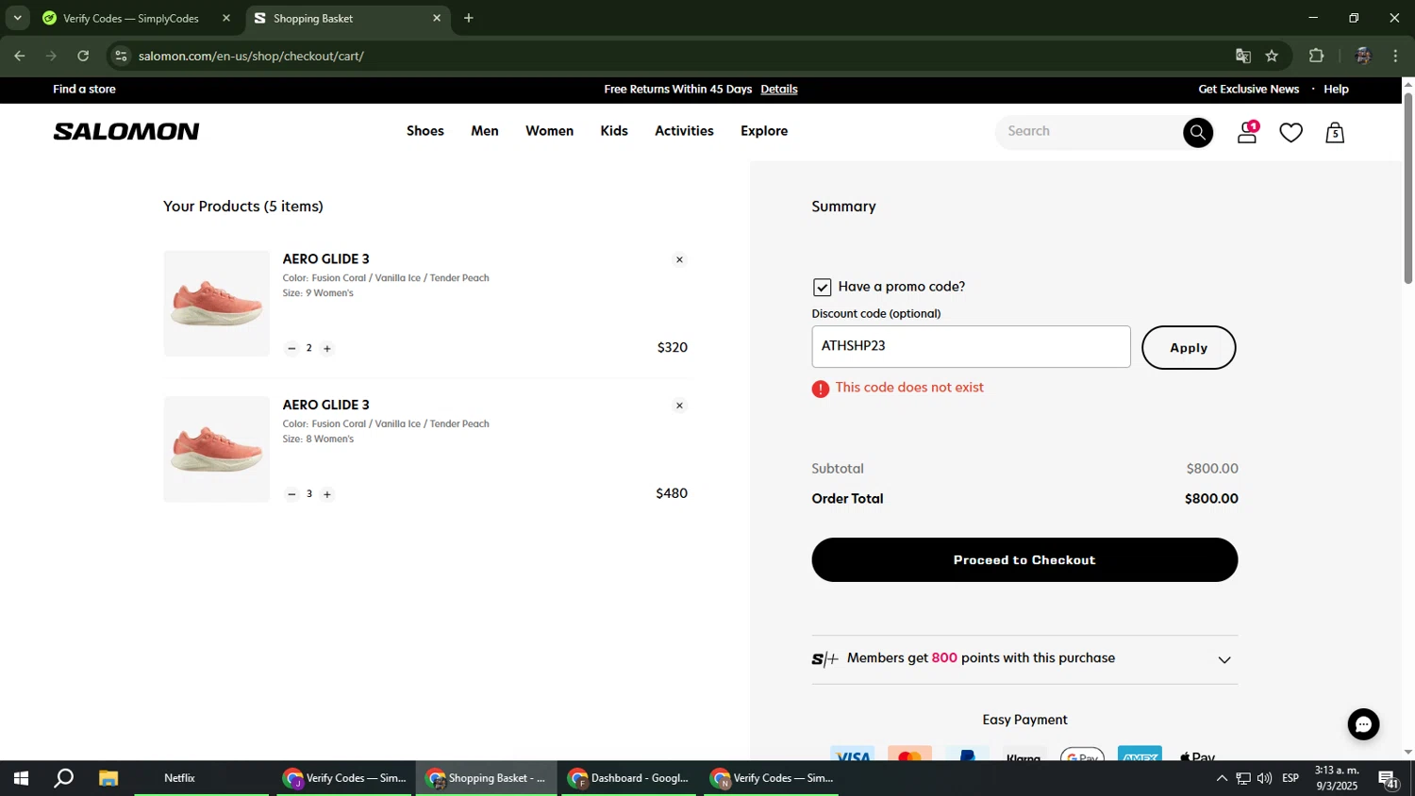Click Size 9 AERO GLIDE 3 title
Viewport: 1415px width, 796px height.
point(326,259)
